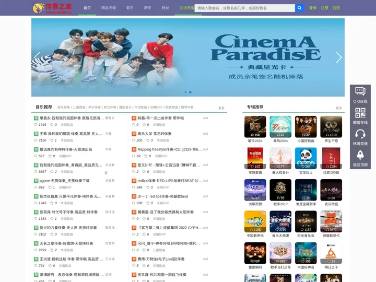Screen dimensions: 376x282
Task: Open the 在线充值 navigation link
Action: tap(187, 8)
